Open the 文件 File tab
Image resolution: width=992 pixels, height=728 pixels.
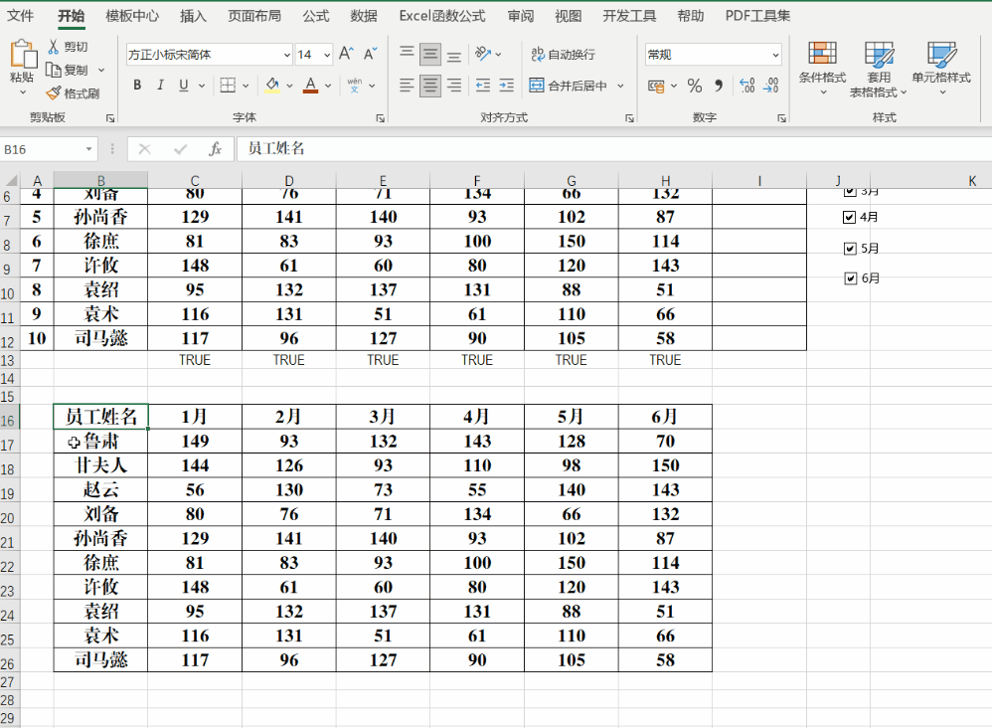(x=20, y=16)
